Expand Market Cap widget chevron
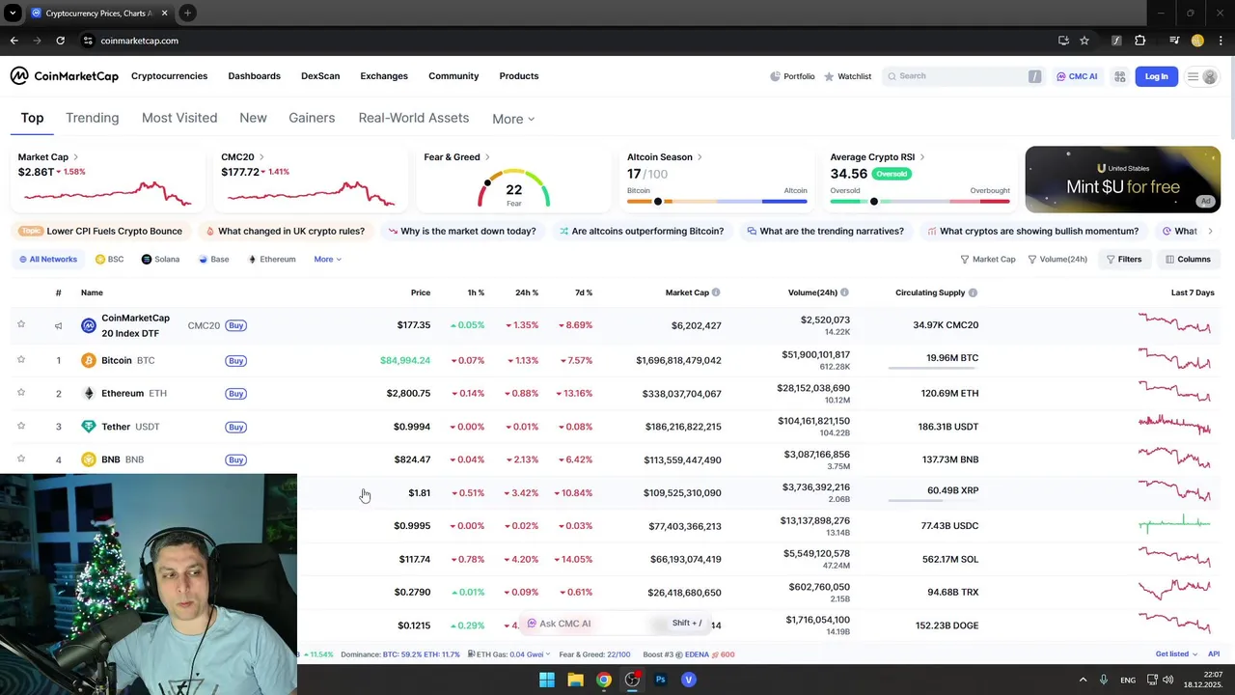The height and width of the screenshot is (695, 1235). coord(75,157)
